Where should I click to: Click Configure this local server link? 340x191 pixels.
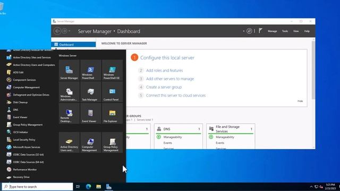[167, 58]
